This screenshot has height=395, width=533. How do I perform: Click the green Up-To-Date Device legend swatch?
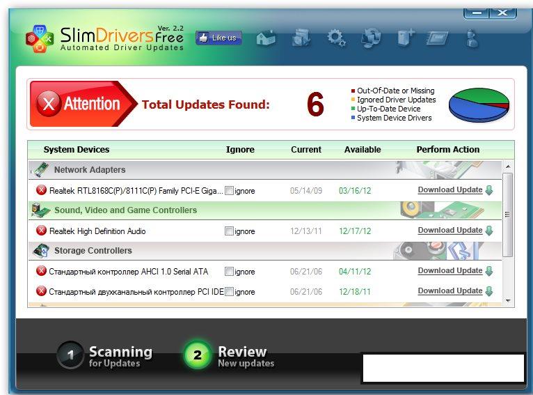[353, 109]
